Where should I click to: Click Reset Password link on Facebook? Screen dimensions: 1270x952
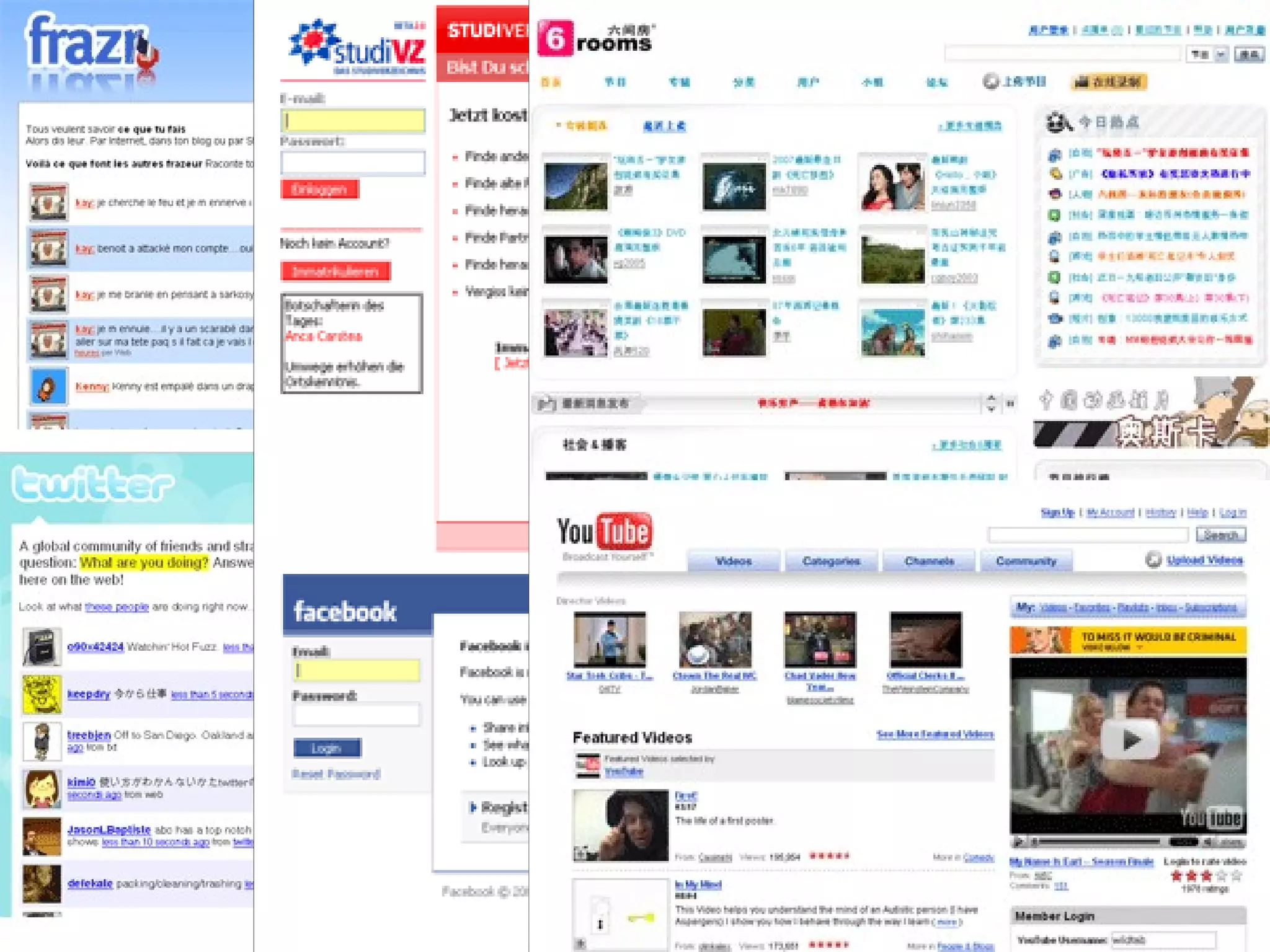point(336,774)
